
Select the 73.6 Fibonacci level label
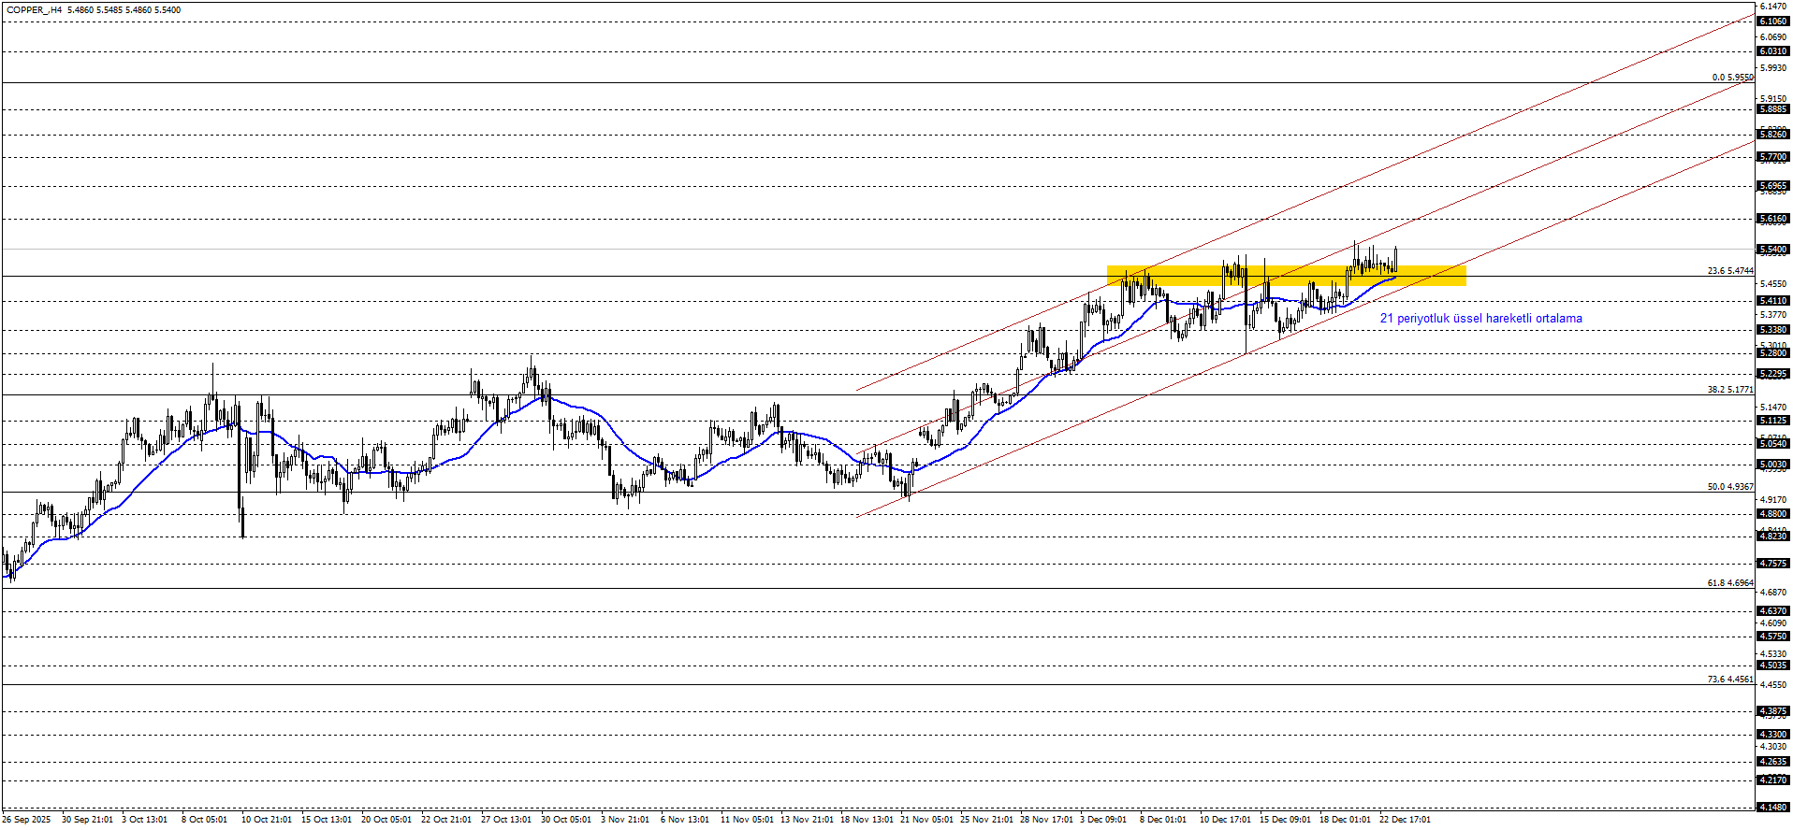[x=1729, y=680]
